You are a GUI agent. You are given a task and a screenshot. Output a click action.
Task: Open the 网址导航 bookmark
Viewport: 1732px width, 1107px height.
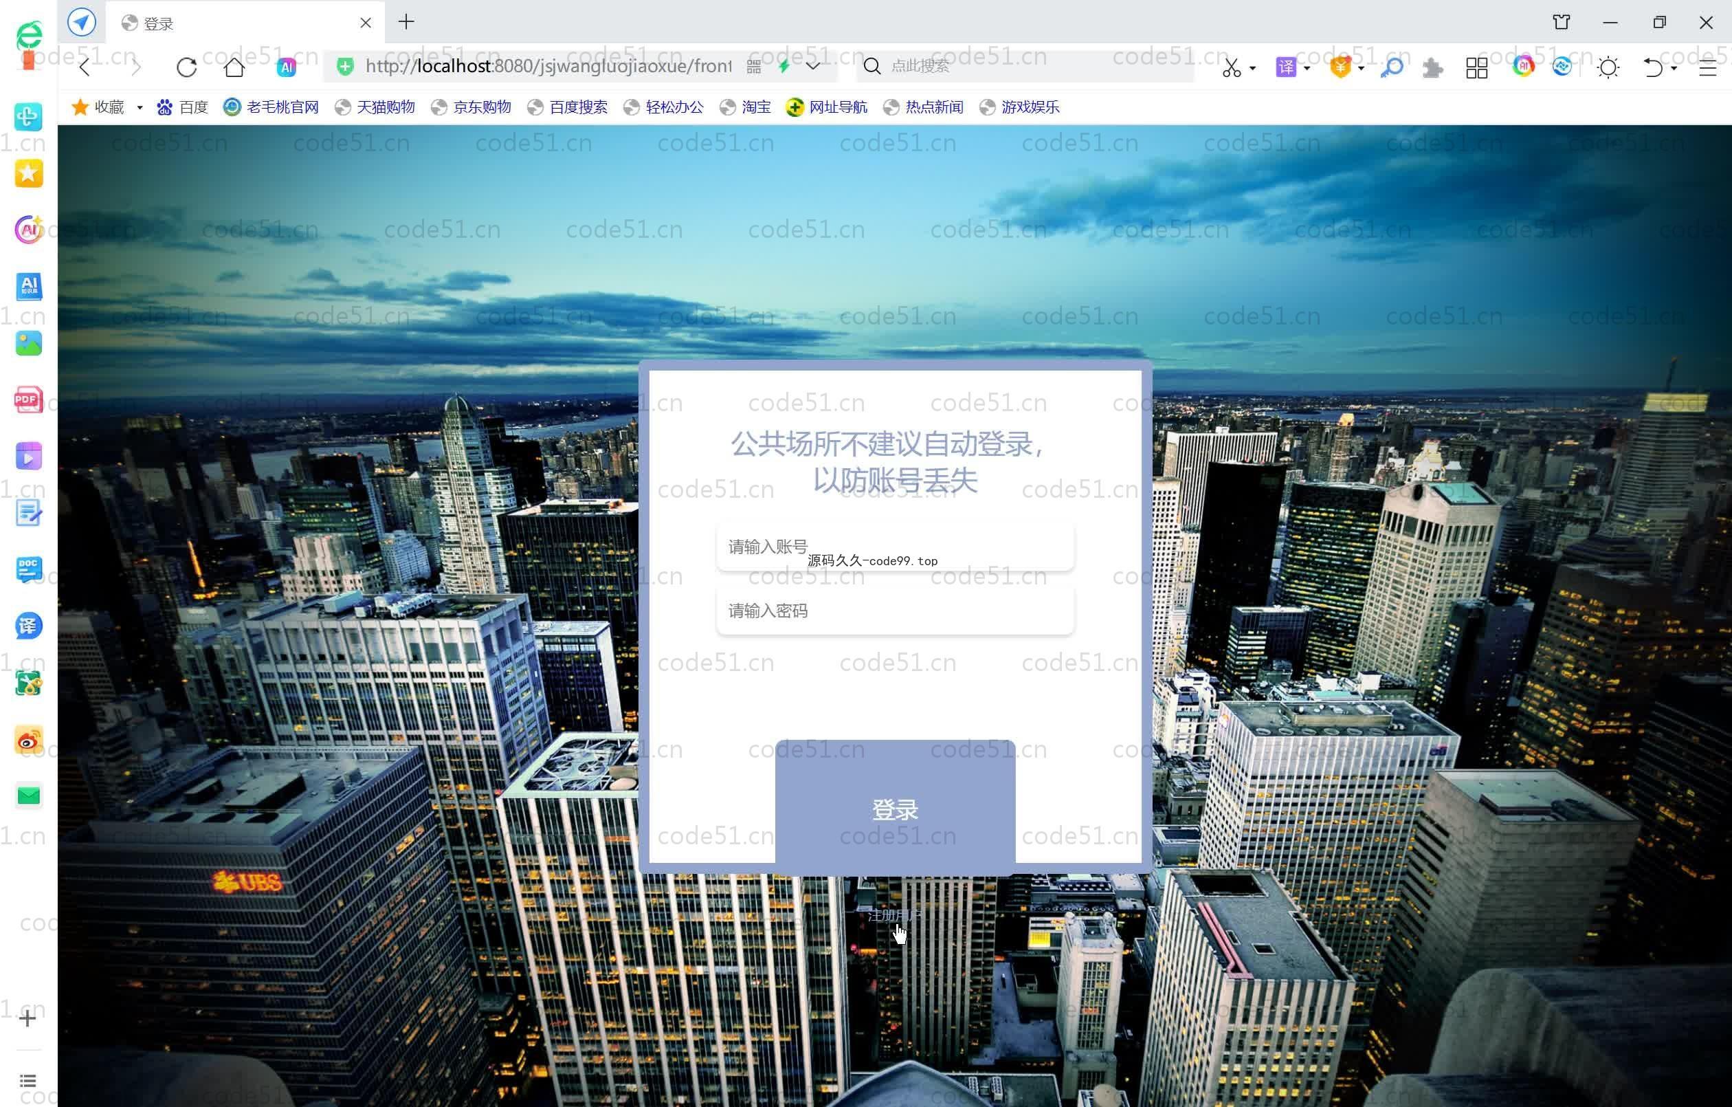click(827, 107)
